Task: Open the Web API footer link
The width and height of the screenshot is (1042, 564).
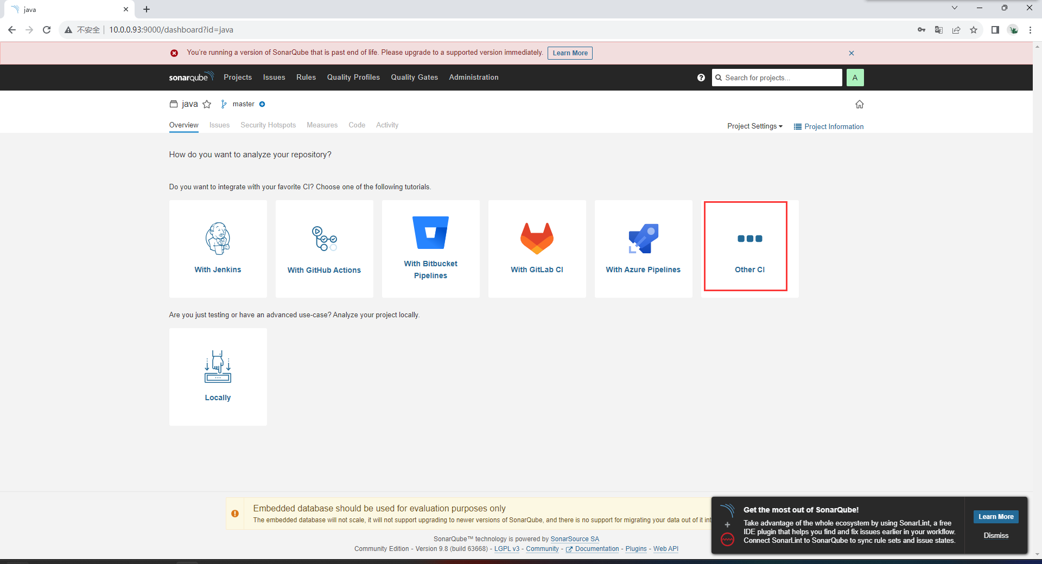Action: tap(666, 549)
